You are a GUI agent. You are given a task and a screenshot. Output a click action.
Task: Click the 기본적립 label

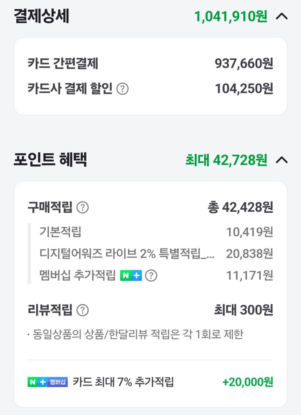coord(60,232)
